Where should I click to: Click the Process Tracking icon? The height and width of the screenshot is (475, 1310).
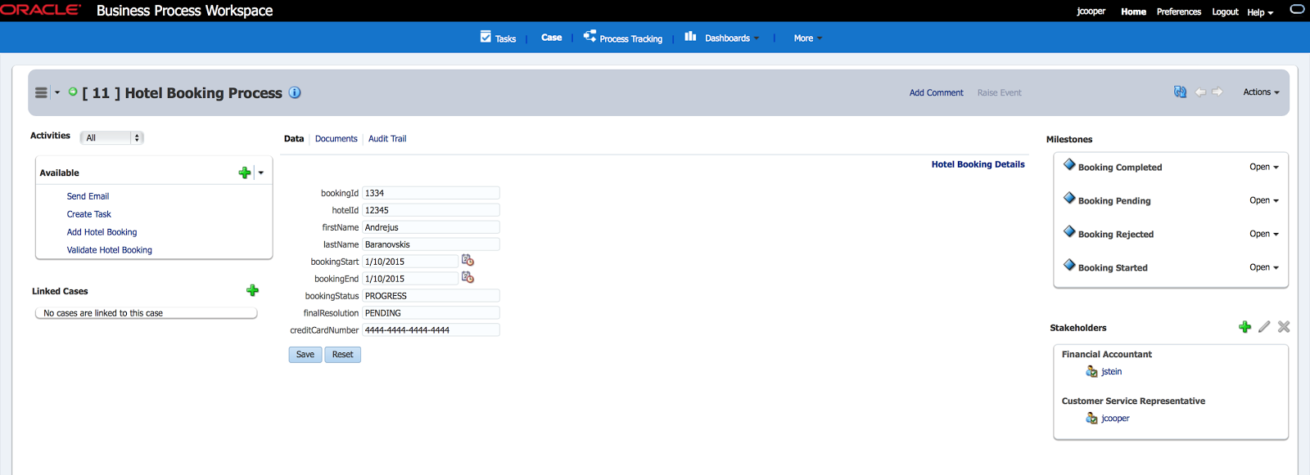589,36
